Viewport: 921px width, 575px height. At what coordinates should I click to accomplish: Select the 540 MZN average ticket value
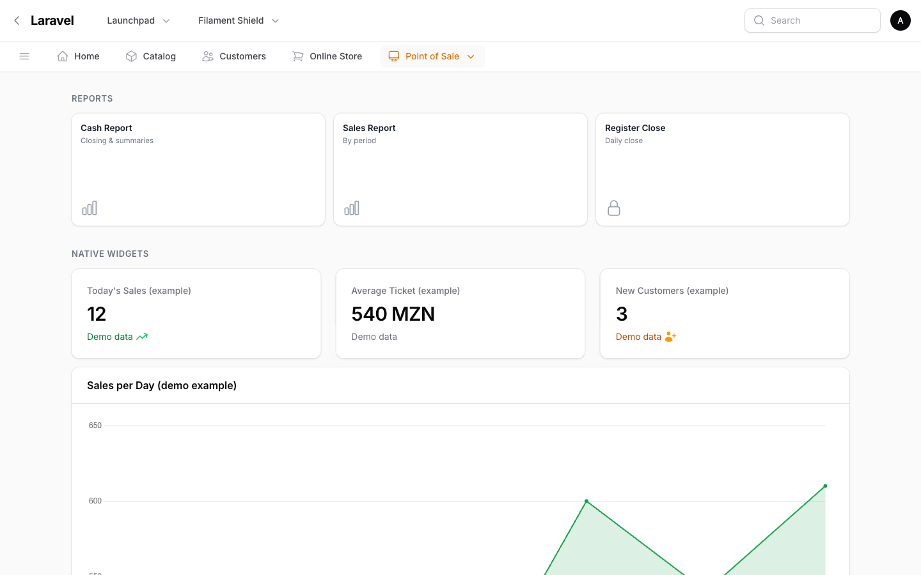(x=393, y=314)
